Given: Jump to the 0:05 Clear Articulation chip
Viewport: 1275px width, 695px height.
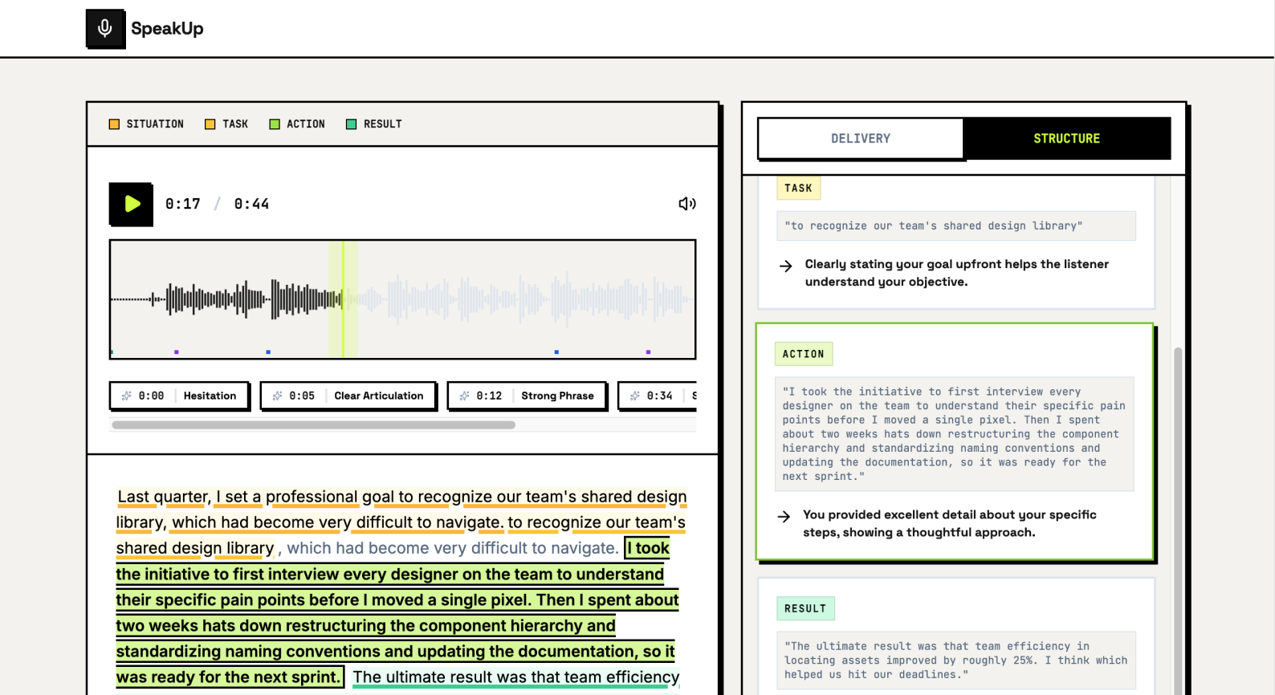Looking at the screenshot, I should [348, 396].
